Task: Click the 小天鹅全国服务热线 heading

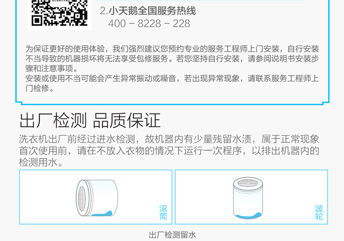Action: (x=152, y=11)
